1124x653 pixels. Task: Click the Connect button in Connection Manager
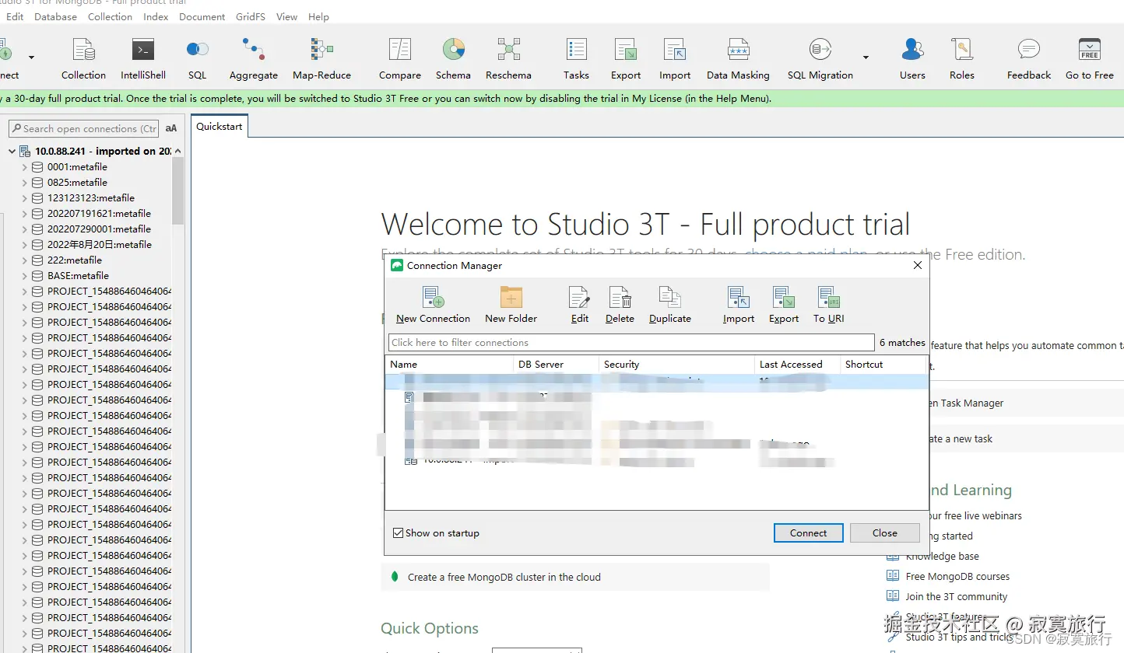tap(808, 533)
